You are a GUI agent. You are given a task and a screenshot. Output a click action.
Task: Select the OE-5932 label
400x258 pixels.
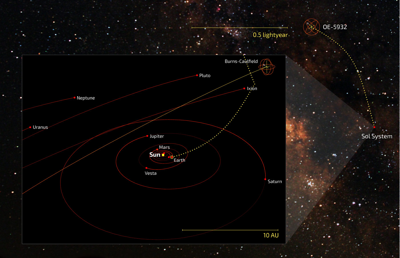335,27
